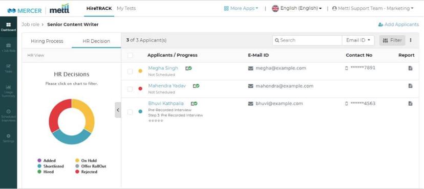The height and width of the screenshot is (189, 424).
Task: Click the Contact No column header
Action: point(359,55)
